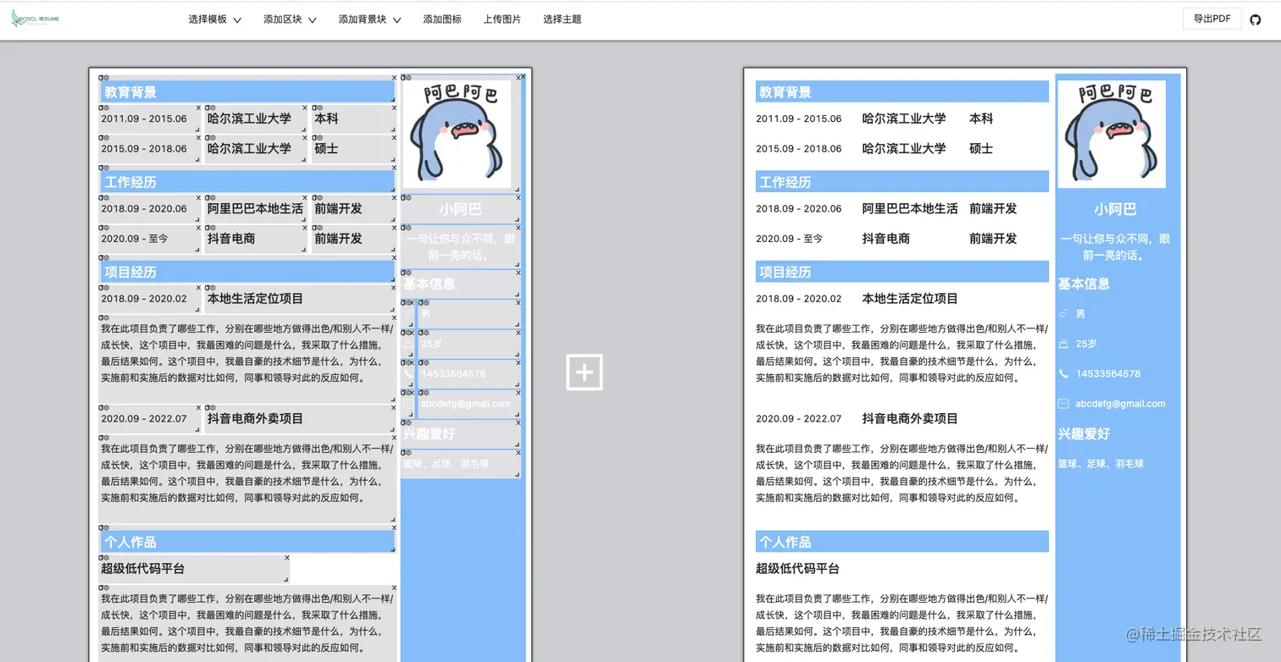Delete the 硕士 block in the editor

(x=394, y=137)
